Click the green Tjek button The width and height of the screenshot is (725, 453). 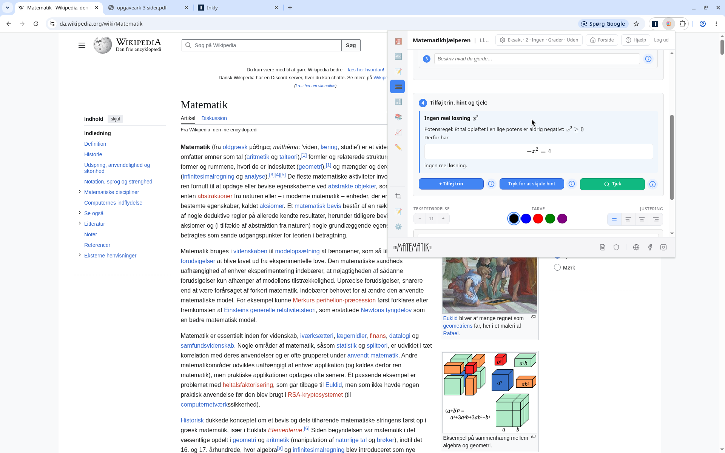pos(612,184)
